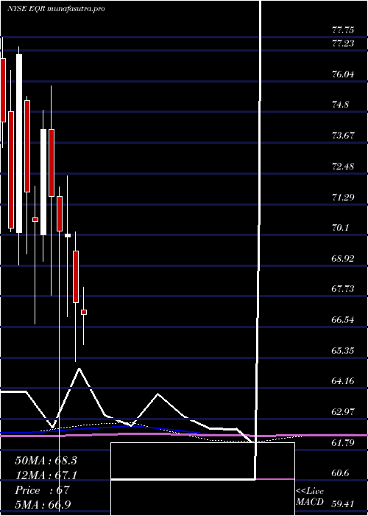Click the 59.41 price axis label
This screenshot has width=368, height=516.
pos(343,503)
